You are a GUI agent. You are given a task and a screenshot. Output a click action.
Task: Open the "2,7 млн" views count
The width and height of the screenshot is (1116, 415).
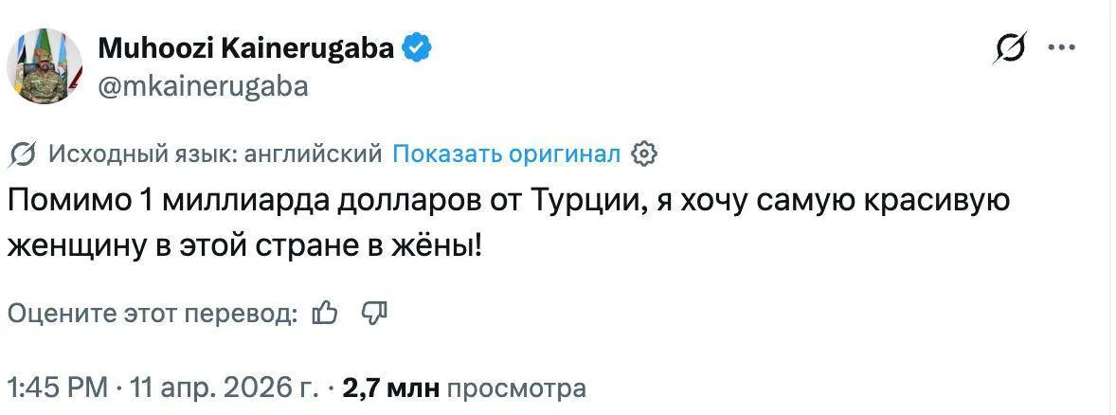point(389,388)
